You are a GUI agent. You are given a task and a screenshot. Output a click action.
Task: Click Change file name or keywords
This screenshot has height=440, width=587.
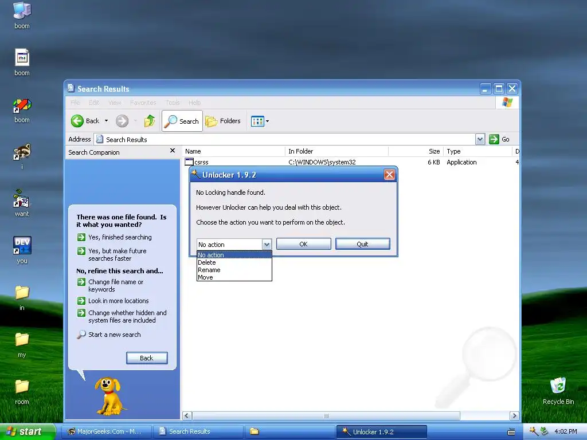[115, 285]
